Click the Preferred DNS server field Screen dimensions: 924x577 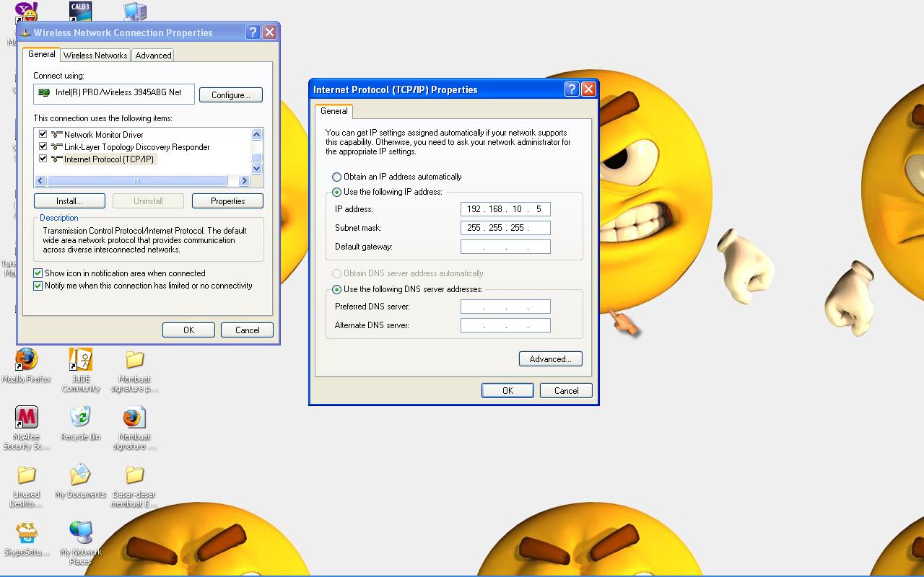(505, 307)
